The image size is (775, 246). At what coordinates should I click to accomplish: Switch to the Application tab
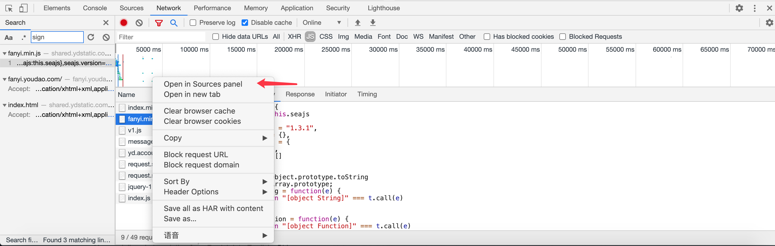297,8
